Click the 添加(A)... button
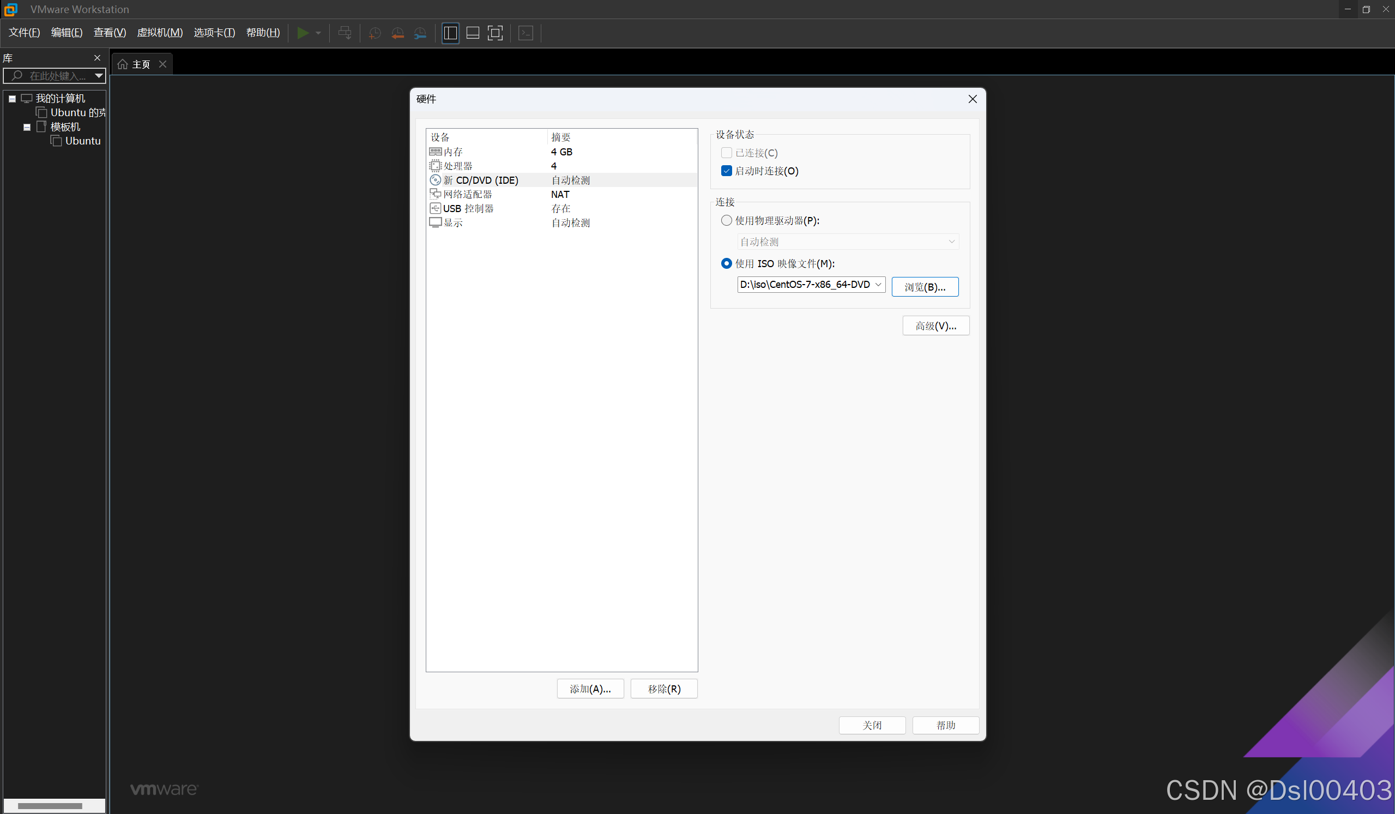Screen dimensions: 1395x814 (x=590, y=688)
